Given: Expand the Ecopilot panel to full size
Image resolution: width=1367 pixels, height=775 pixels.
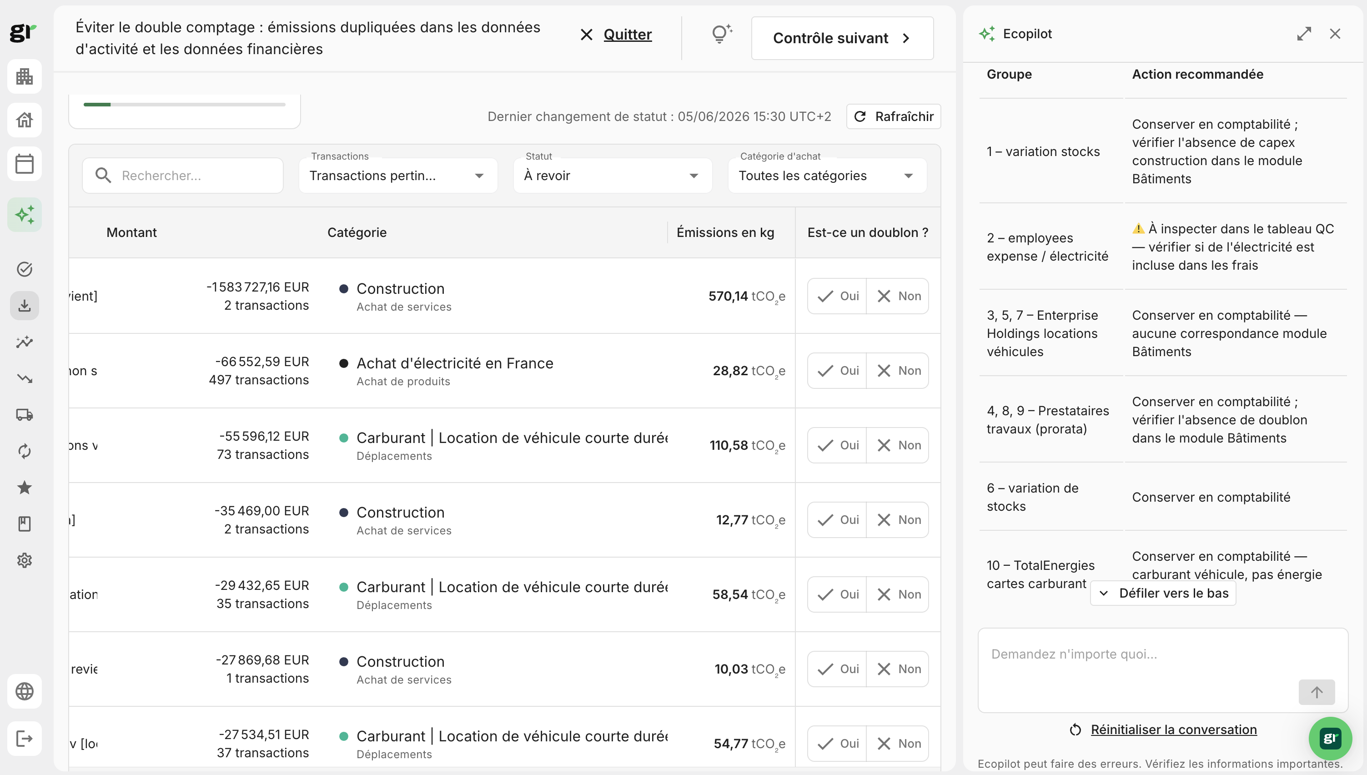Looking at the screenshot, I should tap(1304, 34).
